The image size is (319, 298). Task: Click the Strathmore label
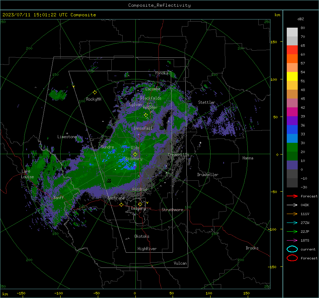click(x=172, y=210)
